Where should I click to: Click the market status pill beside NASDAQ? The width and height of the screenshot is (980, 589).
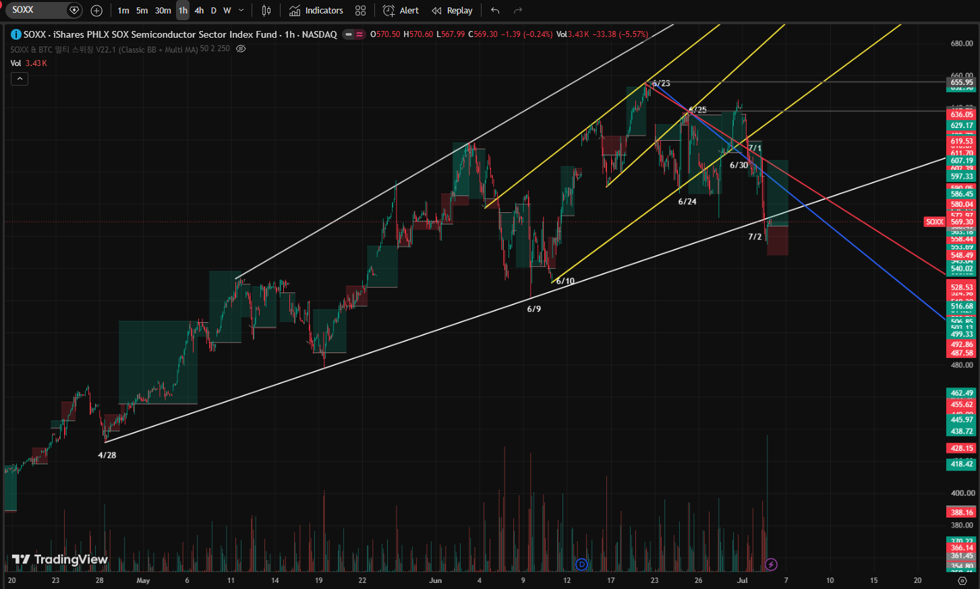point(353,34)
